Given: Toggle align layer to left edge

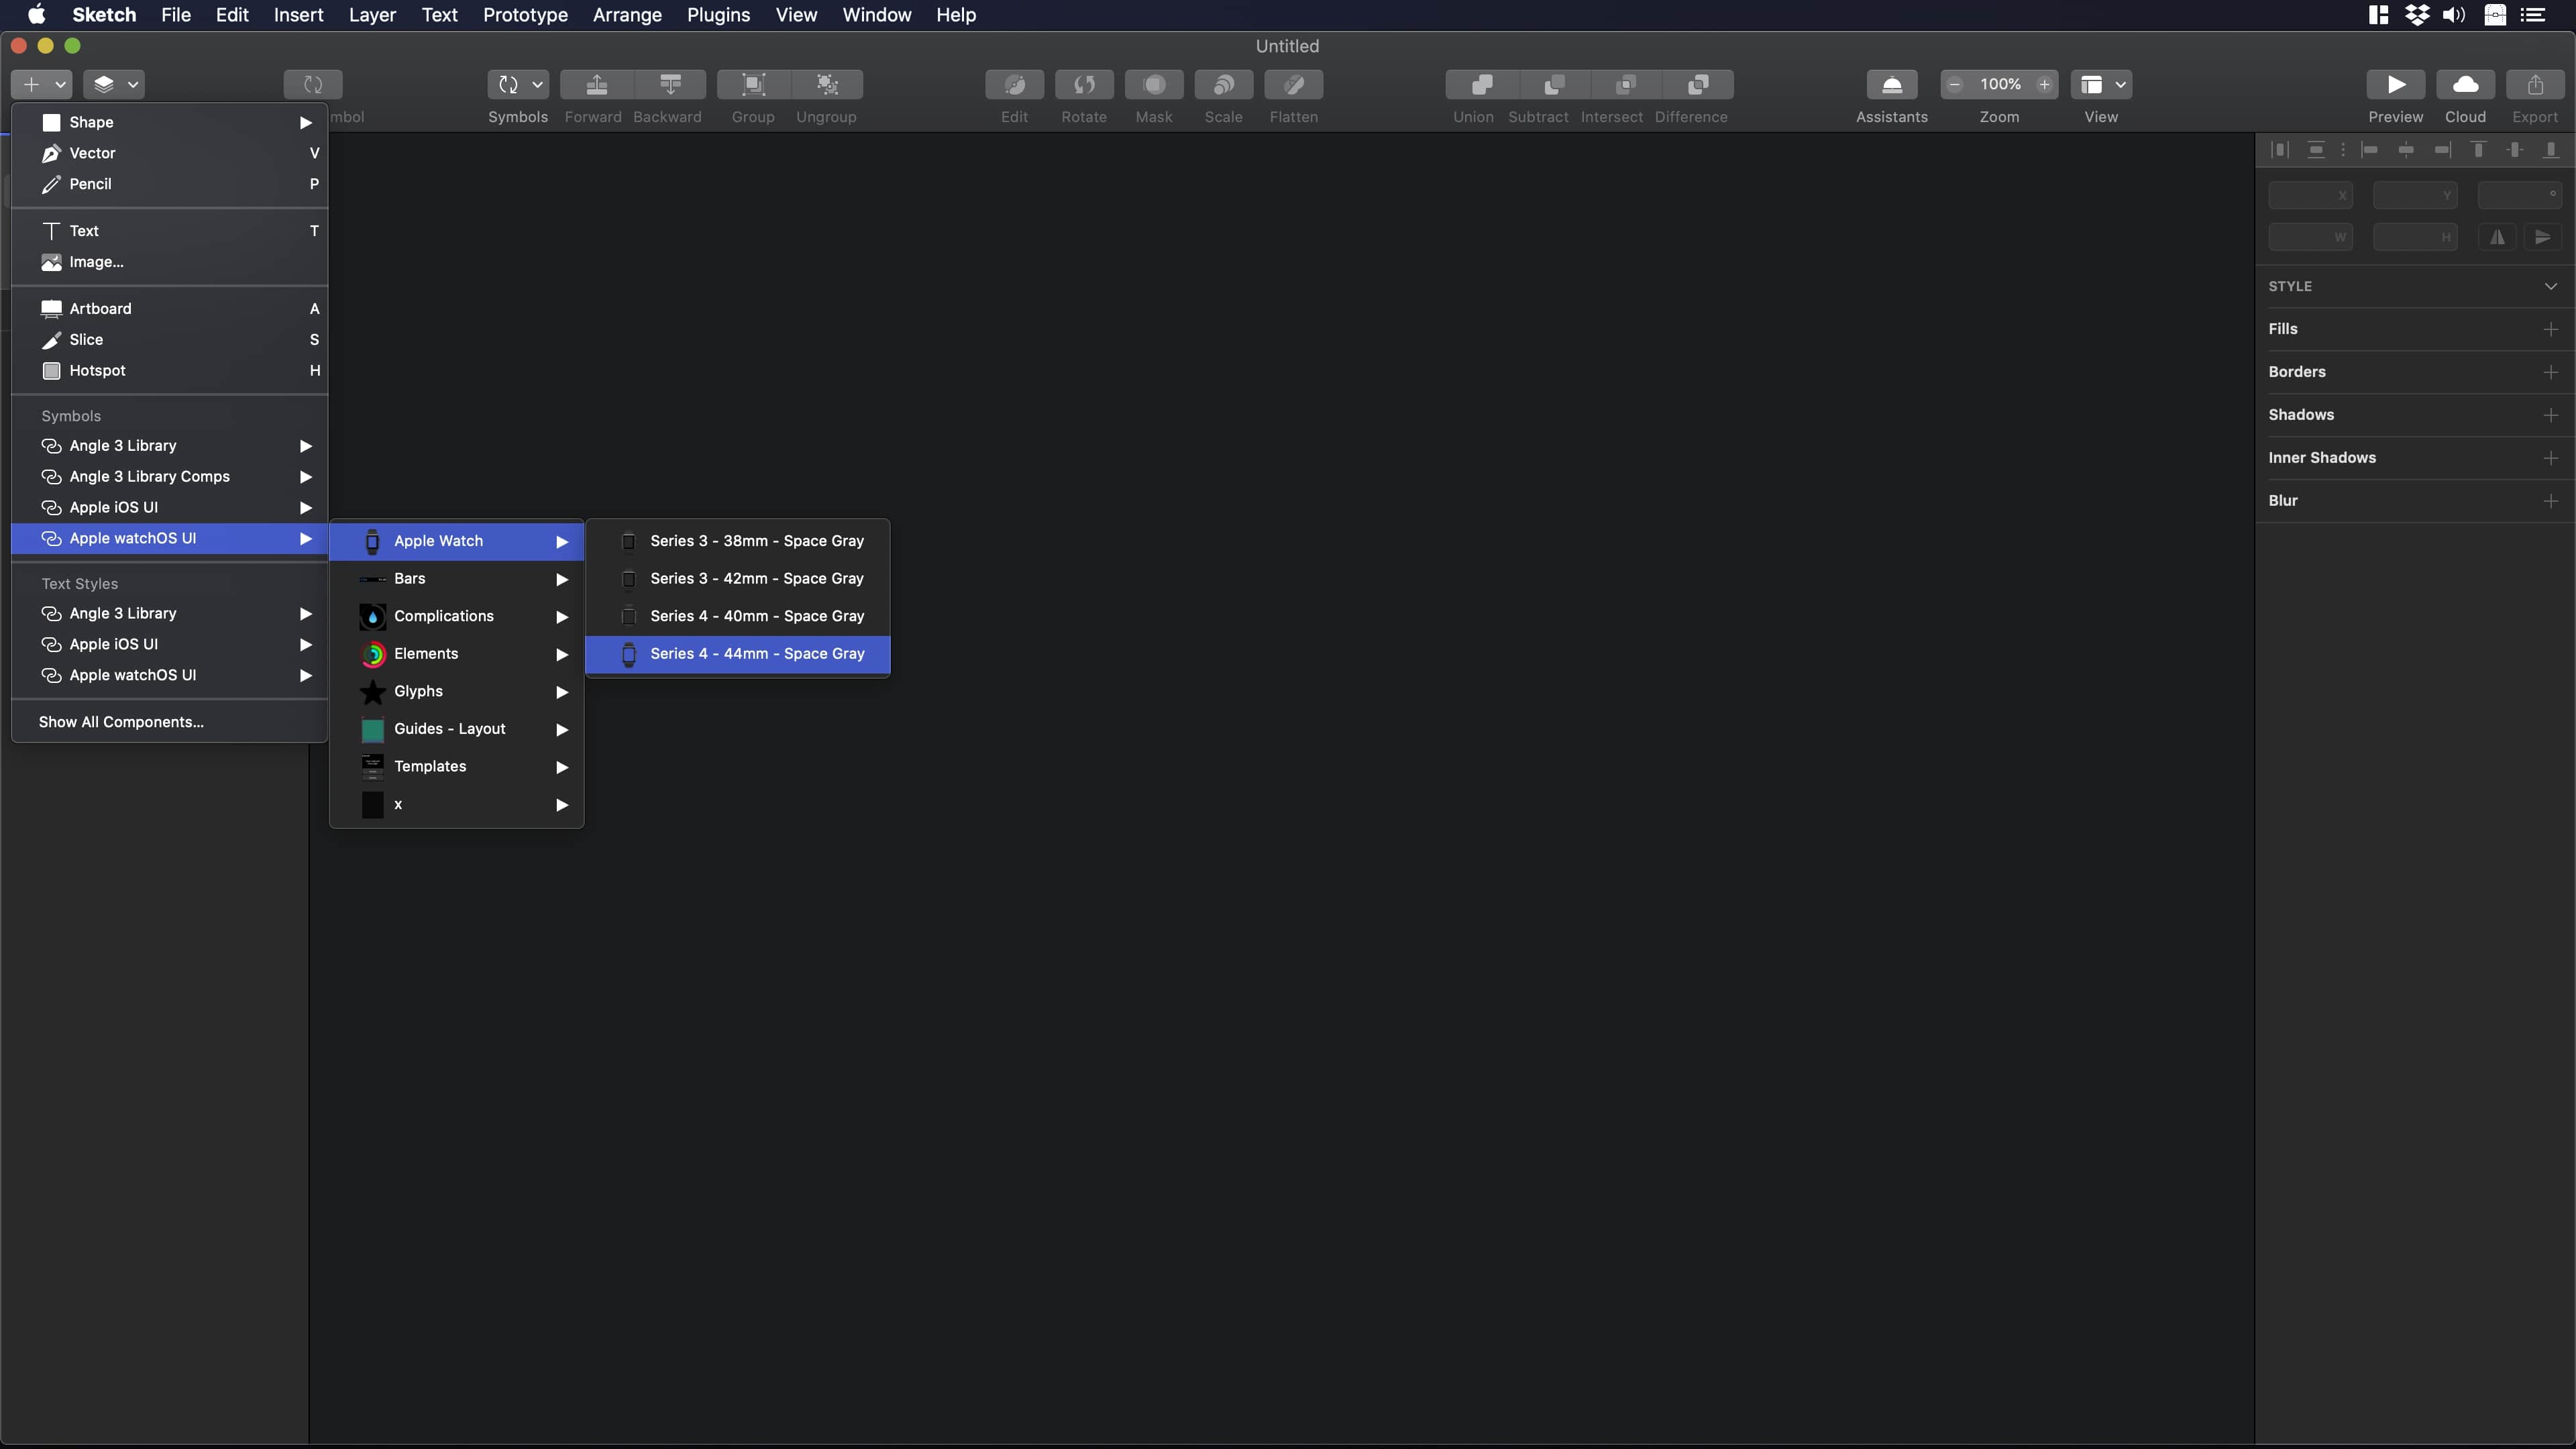Looking at the screenshot, I should (2370, 150).
